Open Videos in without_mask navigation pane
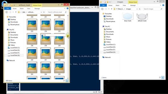The image size is (168, 94). tap(13, 45)
